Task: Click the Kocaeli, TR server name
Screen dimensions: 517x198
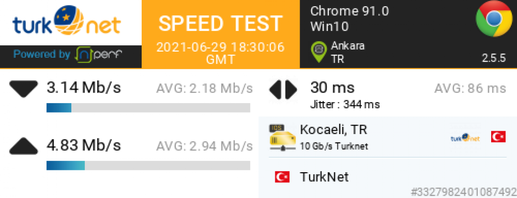Action: pos(333,129)
